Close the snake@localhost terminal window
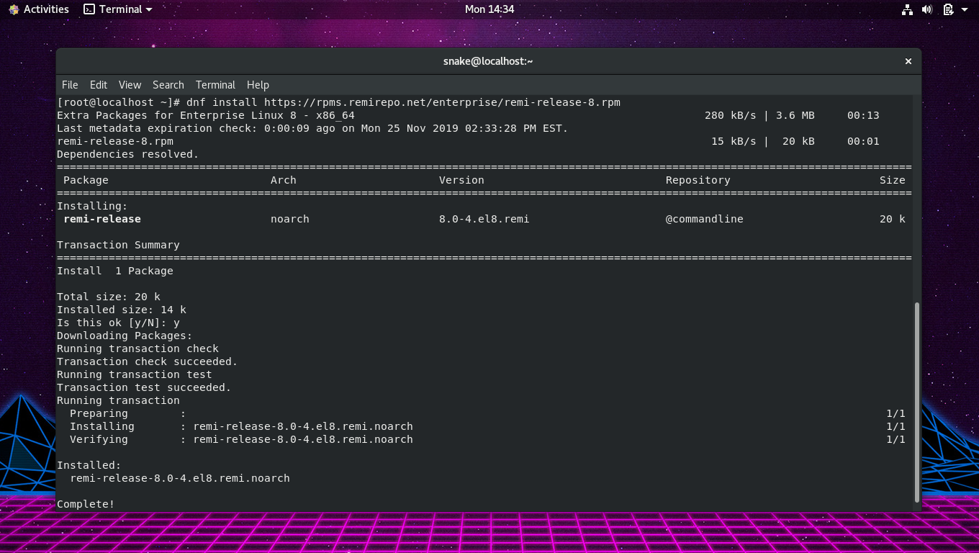Image resolution: width=979 pixels, height=553 pixels. coord(908,61)
